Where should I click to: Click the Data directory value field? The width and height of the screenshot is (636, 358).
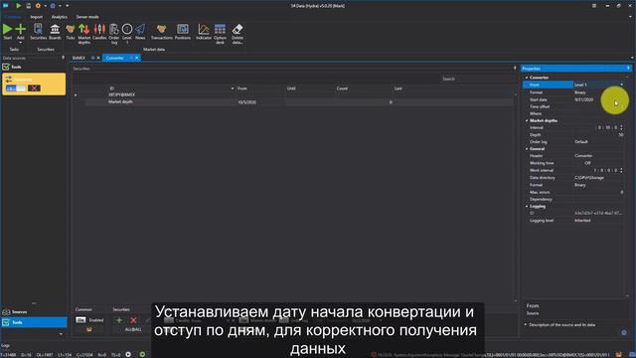coord(598,178)
